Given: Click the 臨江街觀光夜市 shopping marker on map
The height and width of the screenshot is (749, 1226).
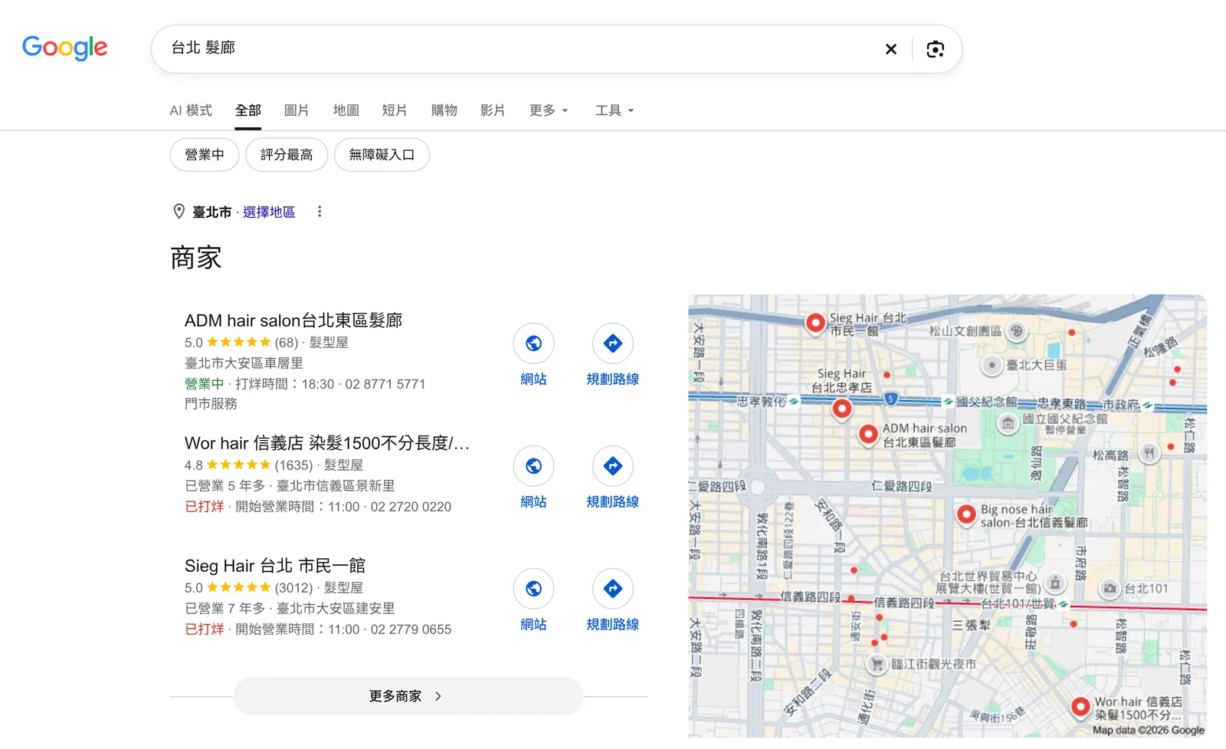Looking at the screenshot, I should click(x=877, y=664).
